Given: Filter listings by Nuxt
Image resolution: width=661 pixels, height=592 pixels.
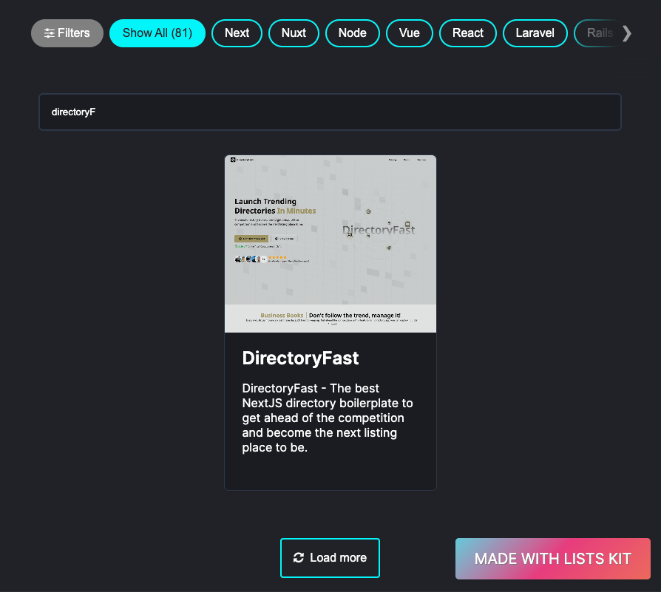Looking at the screenshot, I should (x=294, y=33).
